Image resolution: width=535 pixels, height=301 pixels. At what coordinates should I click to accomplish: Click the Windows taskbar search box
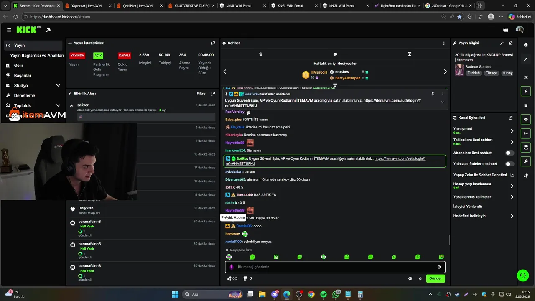[212, 294]
